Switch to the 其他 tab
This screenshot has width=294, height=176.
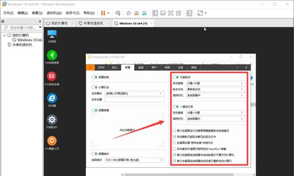(x=194, y=67)
